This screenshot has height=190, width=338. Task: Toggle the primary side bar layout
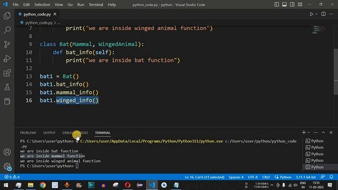(x=277, y=5)
